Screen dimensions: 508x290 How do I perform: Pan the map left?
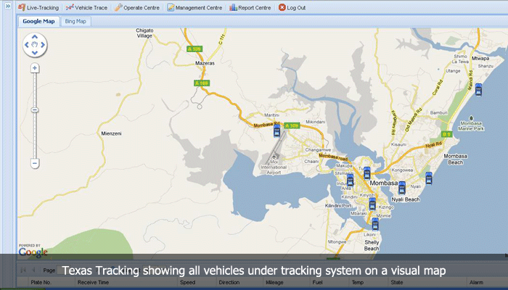click(27, 45)
